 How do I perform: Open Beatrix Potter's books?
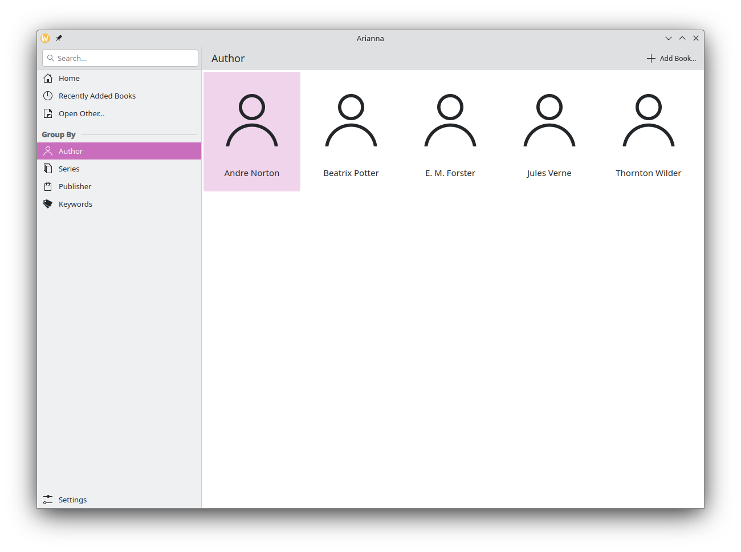click(351, 132)
